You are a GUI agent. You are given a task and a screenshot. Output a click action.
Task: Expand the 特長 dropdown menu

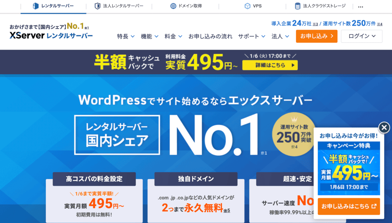pos(126,36)
